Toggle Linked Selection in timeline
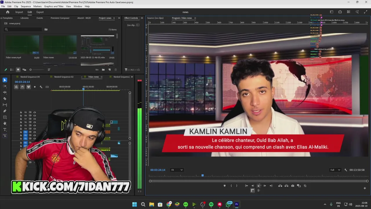 coord(28,87)
